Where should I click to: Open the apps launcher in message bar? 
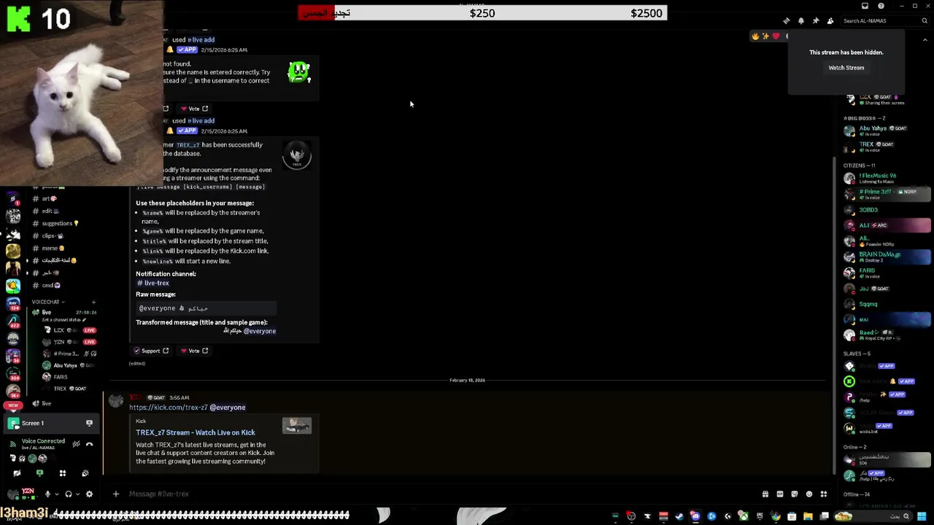tap(824, 494)
